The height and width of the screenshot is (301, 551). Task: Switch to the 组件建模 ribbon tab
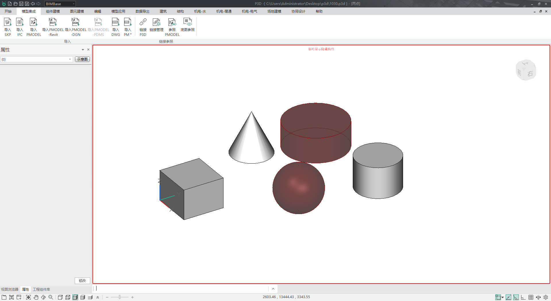[x=53, y=11]
